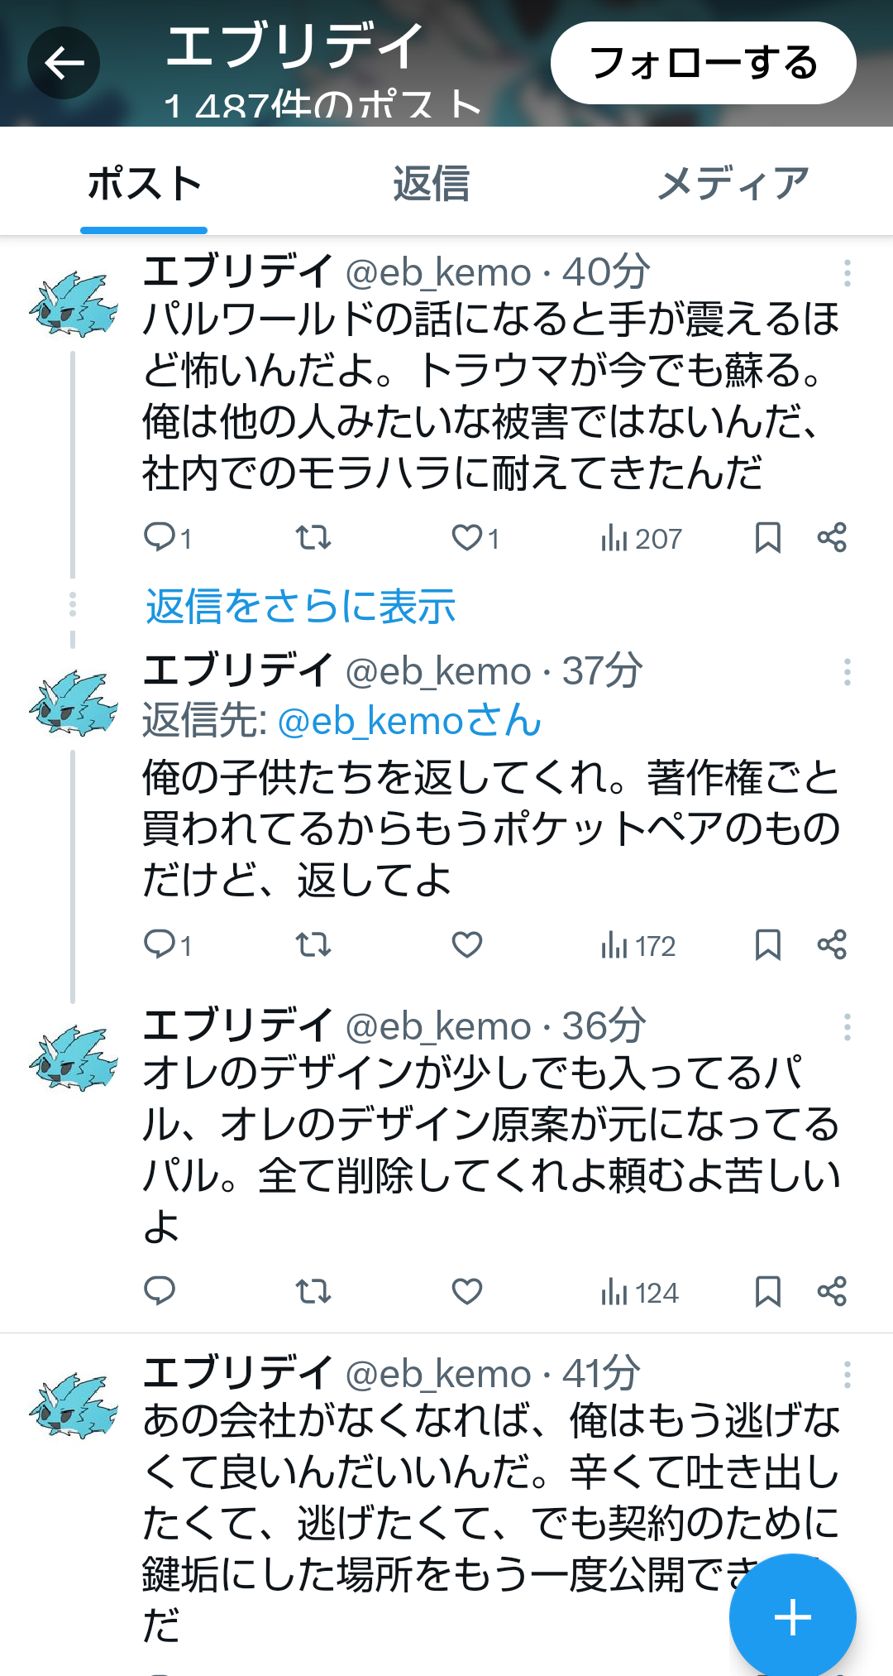893x1676 pixels.
Task: Share the 40分 post
Action: click(832, 538)
